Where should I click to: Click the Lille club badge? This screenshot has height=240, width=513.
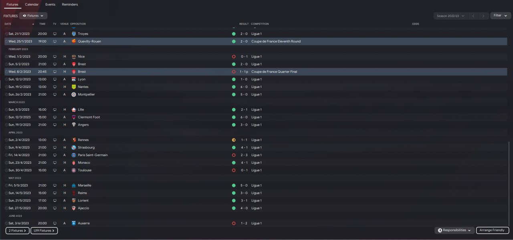pos(74,110)
